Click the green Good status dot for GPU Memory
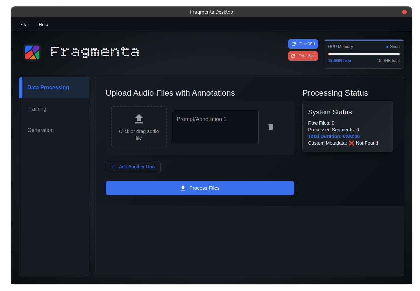The image size is (420, 291). click(387, 47)
